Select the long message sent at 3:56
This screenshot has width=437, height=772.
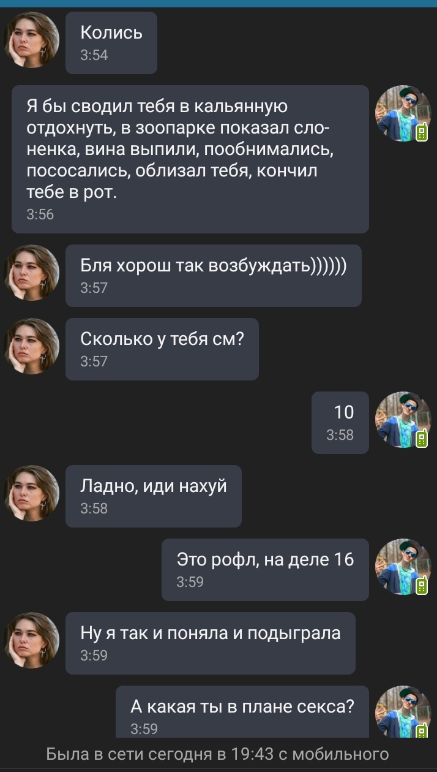coord(190,159)
